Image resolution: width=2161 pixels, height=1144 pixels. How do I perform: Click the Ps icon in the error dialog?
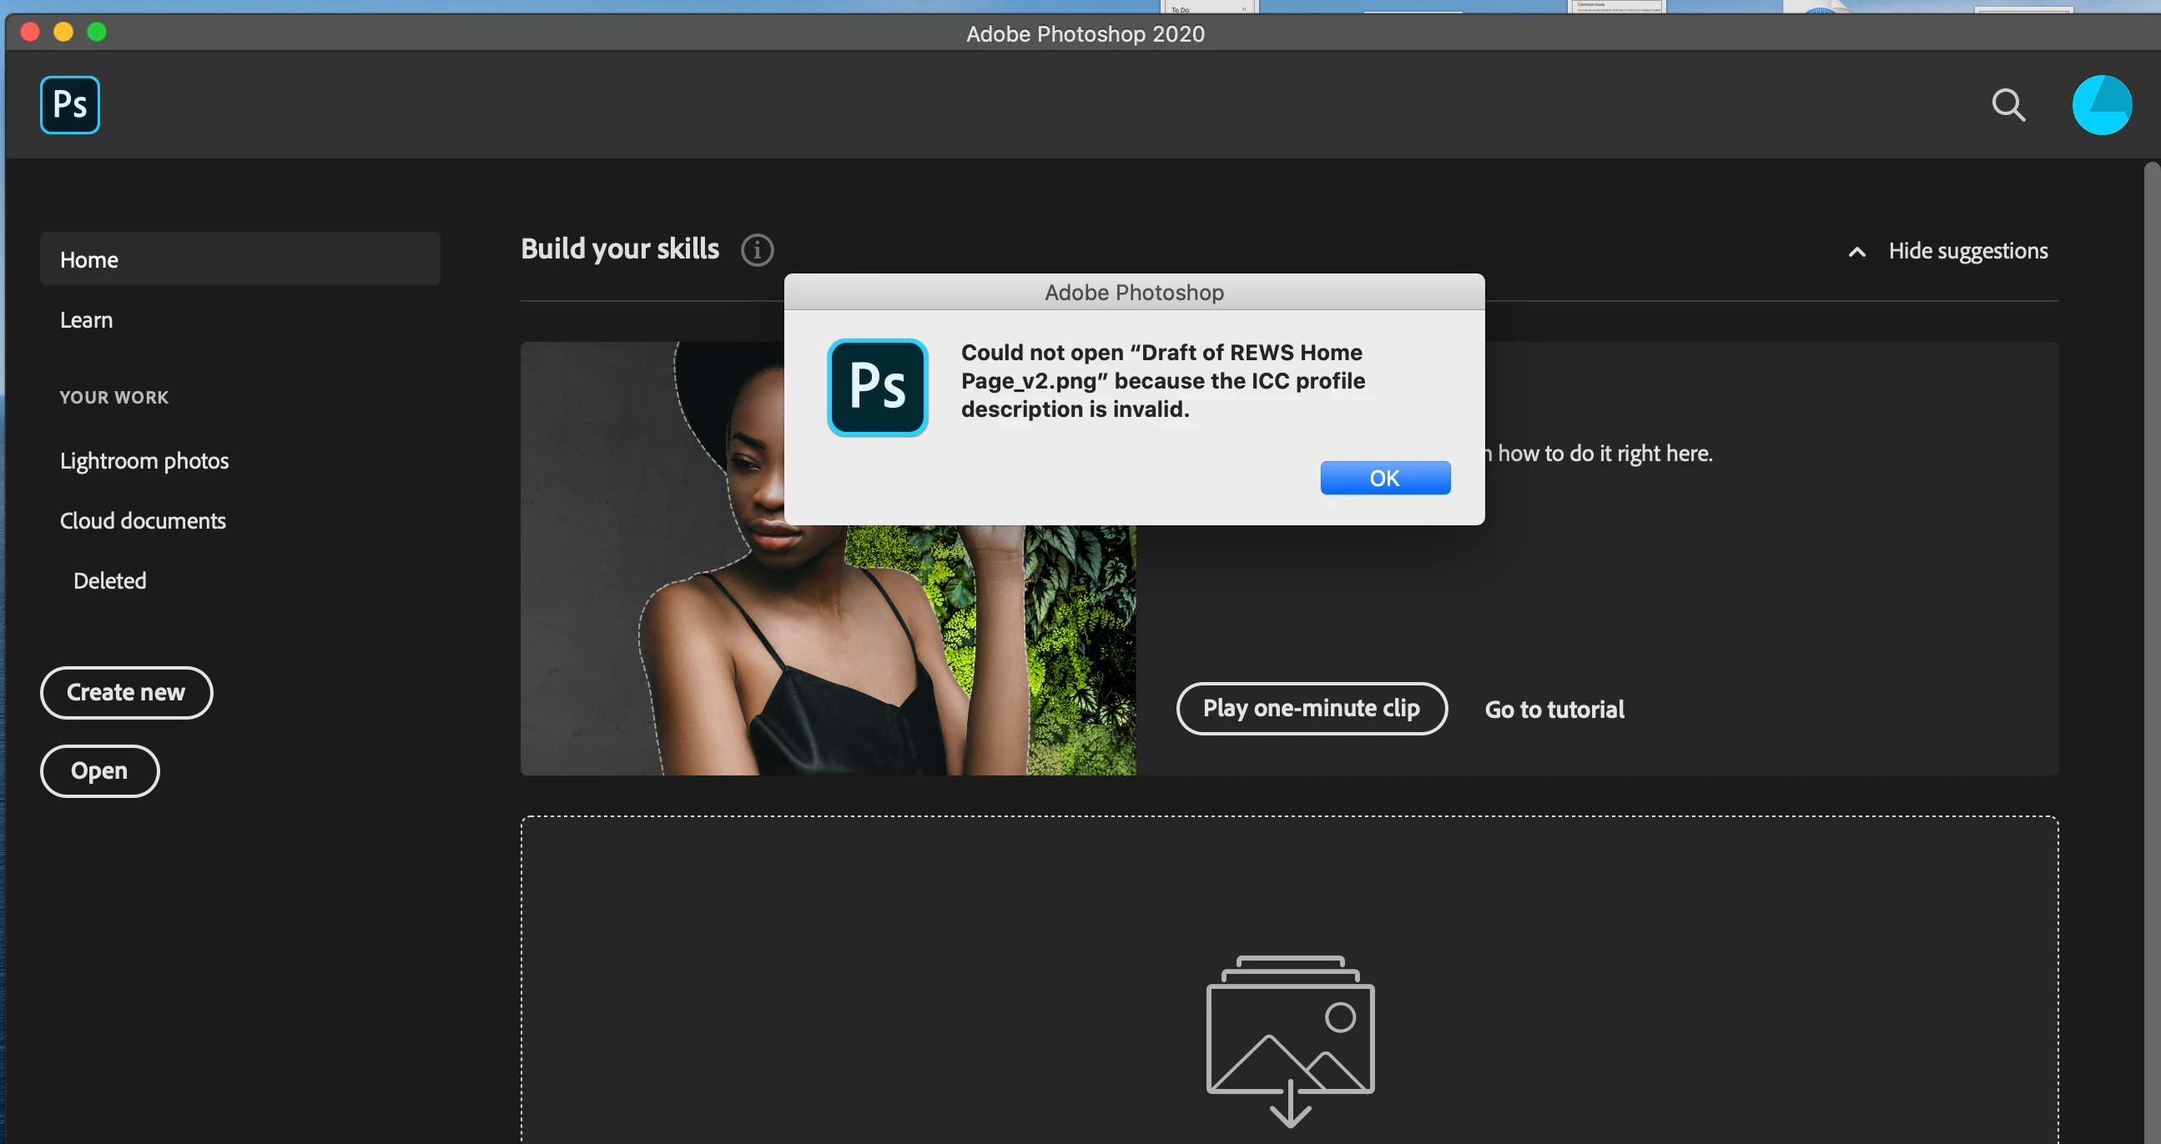[877, 387]
